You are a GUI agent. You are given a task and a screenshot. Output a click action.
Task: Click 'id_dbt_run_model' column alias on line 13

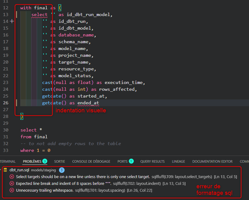pos(88,15)
